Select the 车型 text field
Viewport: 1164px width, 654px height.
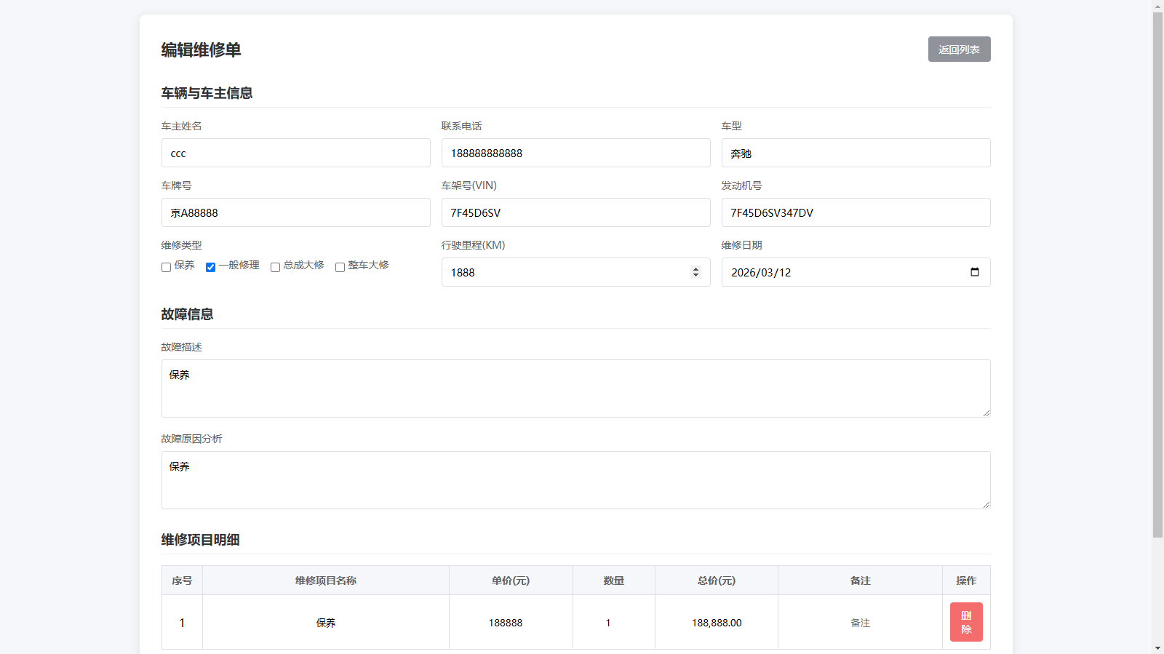856,153
